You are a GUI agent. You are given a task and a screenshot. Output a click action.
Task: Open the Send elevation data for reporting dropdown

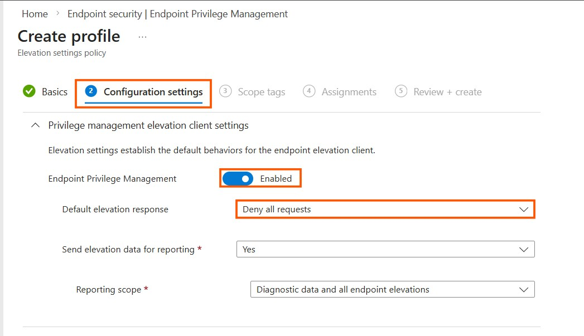pos(385,249)
